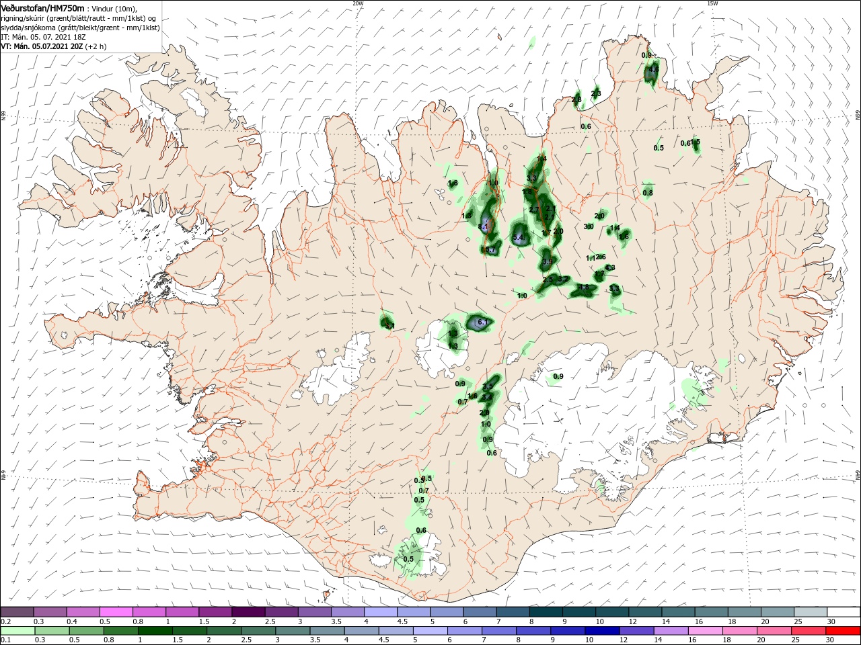Image resolution: width=861 pixels, height=645 pixels.
Task: Click the bright red 30 mm rain swatch
Action: pyautogui.click(x=844, y=631)
